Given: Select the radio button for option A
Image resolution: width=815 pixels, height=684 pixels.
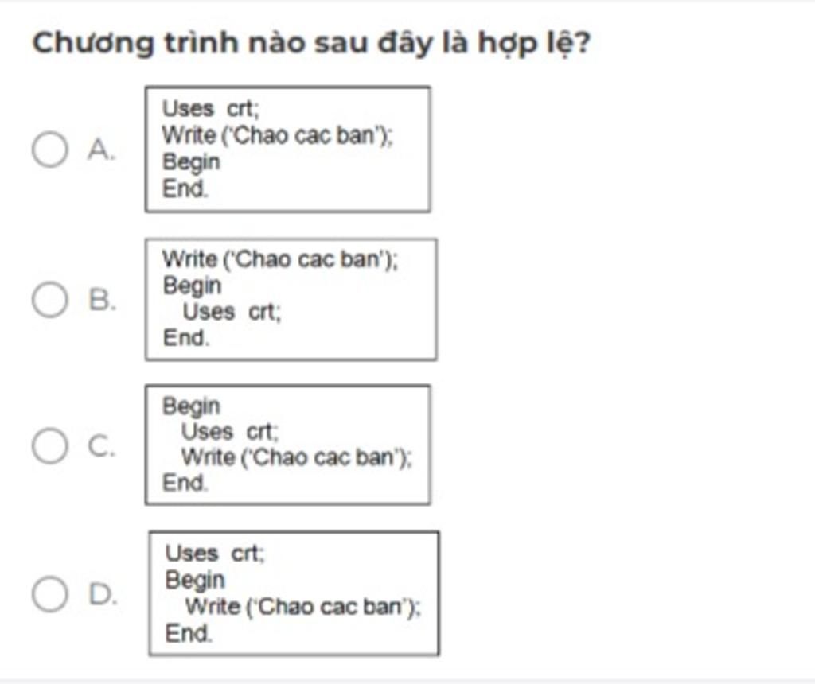Looking at the screenshot, I should (x=49, y=150).
